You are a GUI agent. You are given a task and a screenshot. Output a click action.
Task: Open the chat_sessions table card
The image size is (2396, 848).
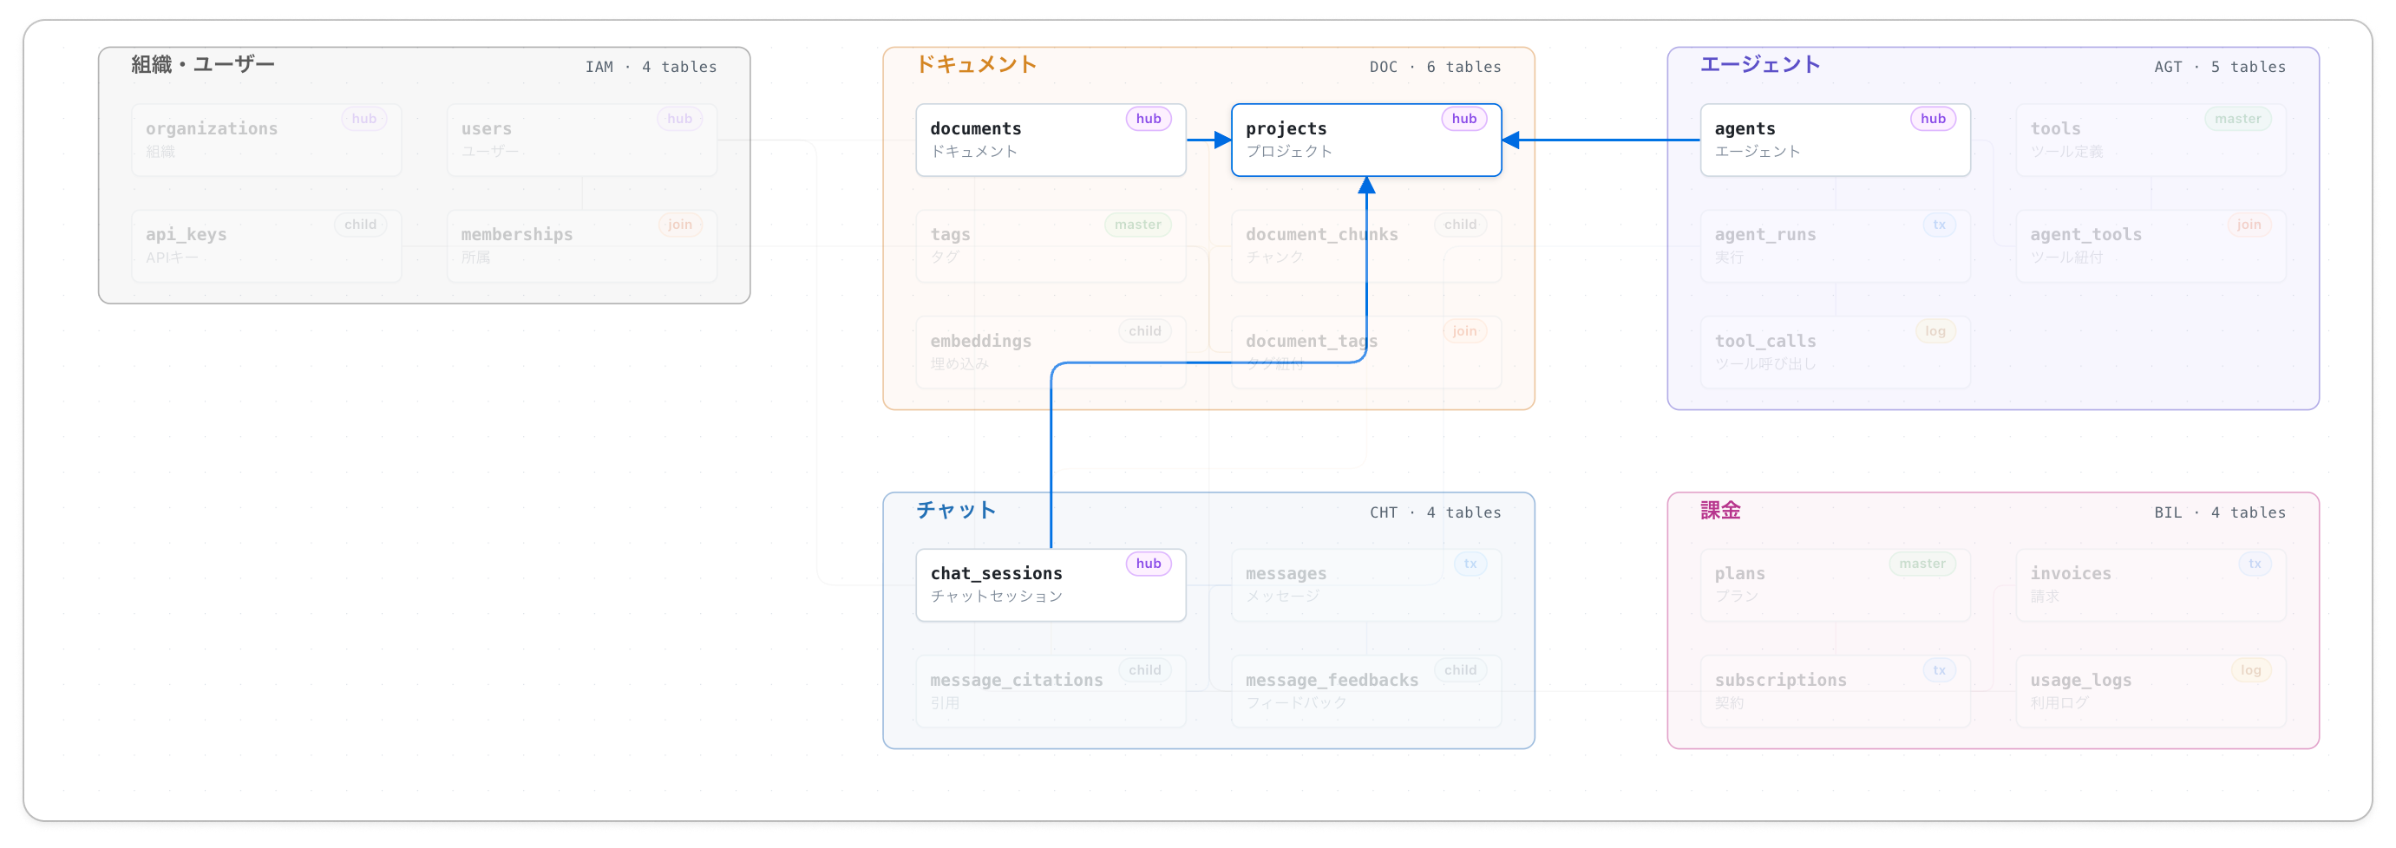pos(1051,585)
